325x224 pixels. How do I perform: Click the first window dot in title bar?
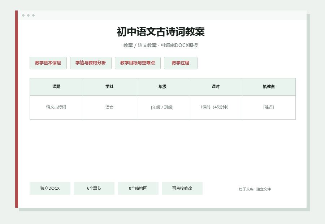coord(23,15)
